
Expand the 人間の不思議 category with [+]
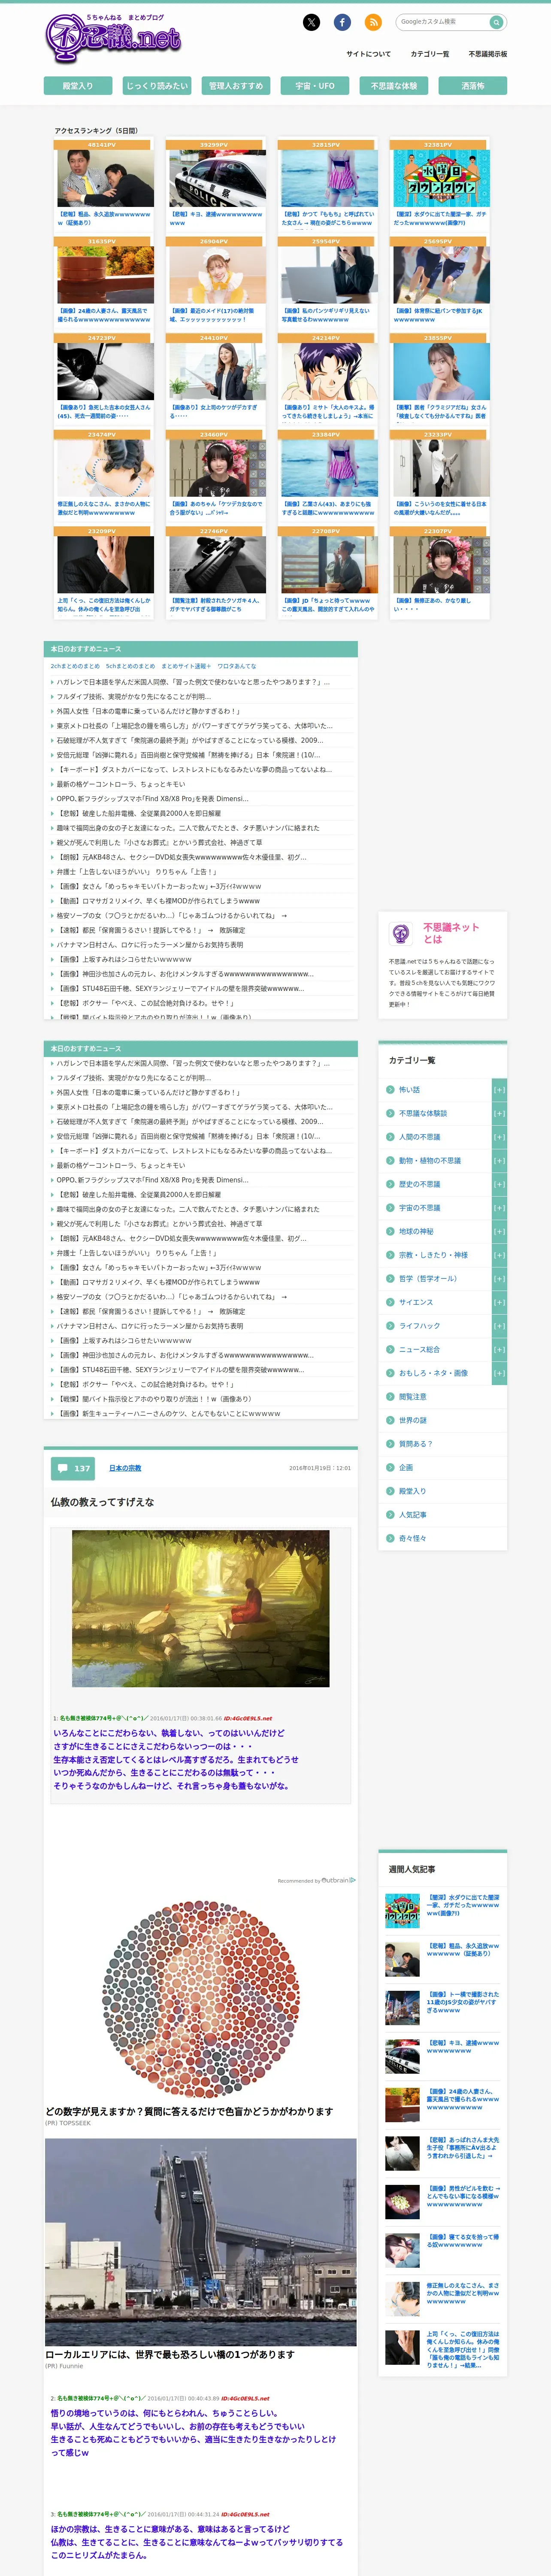tap(499, 1137)
